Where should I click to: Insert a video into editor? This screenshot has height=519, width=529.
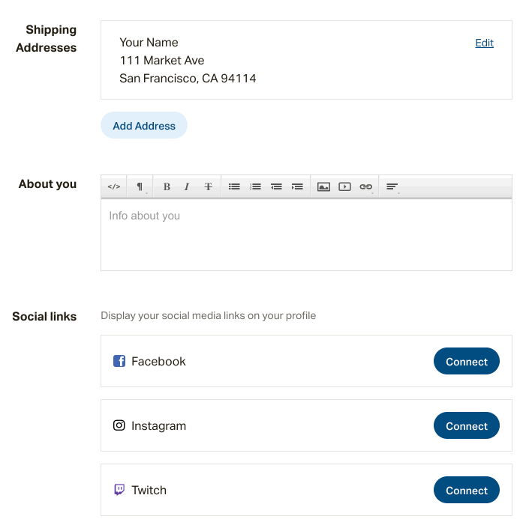[344, 186]
